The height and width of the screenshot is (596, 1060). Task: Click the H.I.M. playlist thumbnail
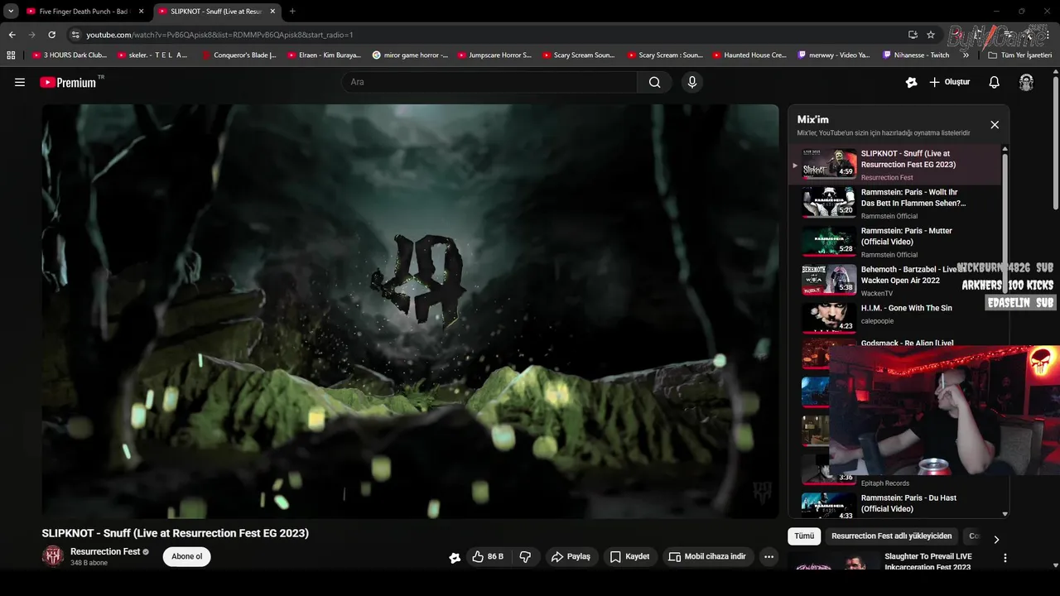[828, 318]
